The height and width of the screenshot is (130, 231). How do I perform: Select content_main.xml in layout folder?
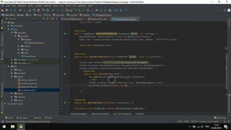click(27, 83)
